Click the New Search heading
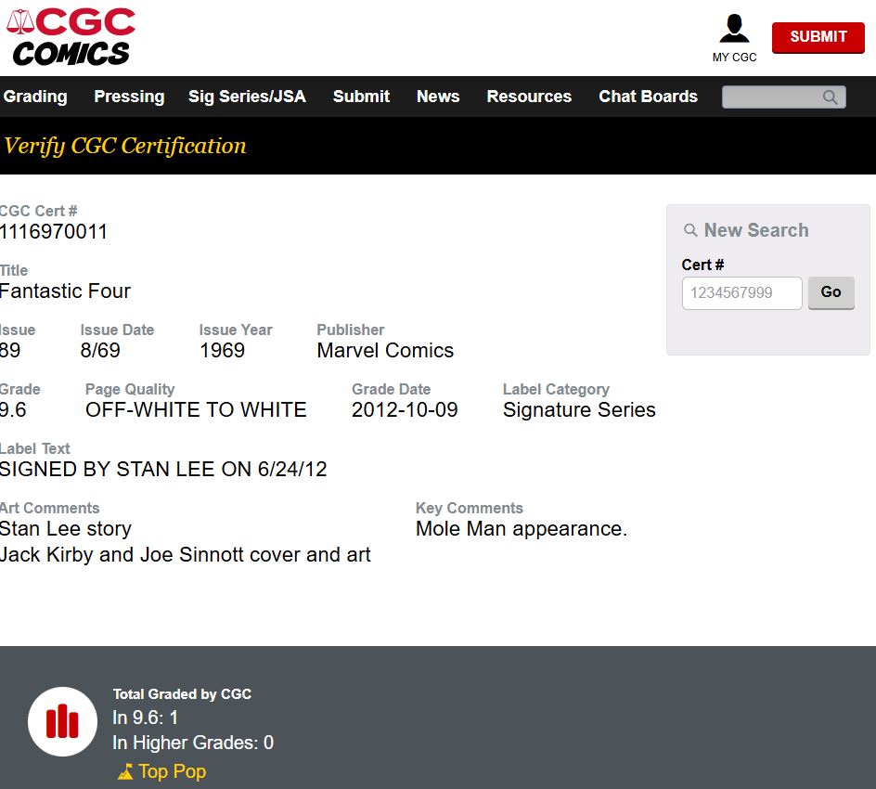This screenshot has width=876, height=789. (x=756, y=230)
